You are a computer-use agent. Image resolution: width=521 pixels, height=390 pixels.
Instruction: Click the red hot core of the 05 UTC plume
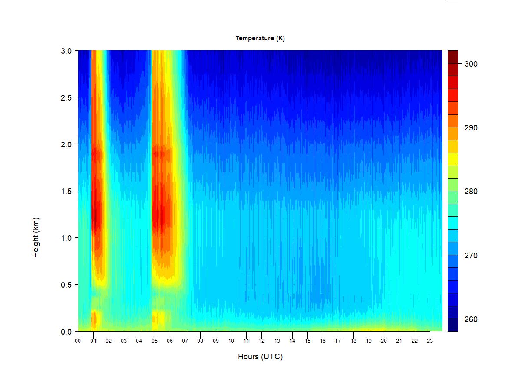pos(161,217)
